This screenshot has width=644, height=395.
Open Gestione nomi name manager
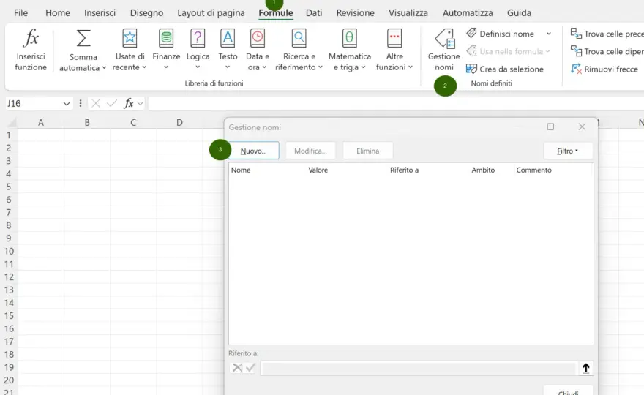444,50
